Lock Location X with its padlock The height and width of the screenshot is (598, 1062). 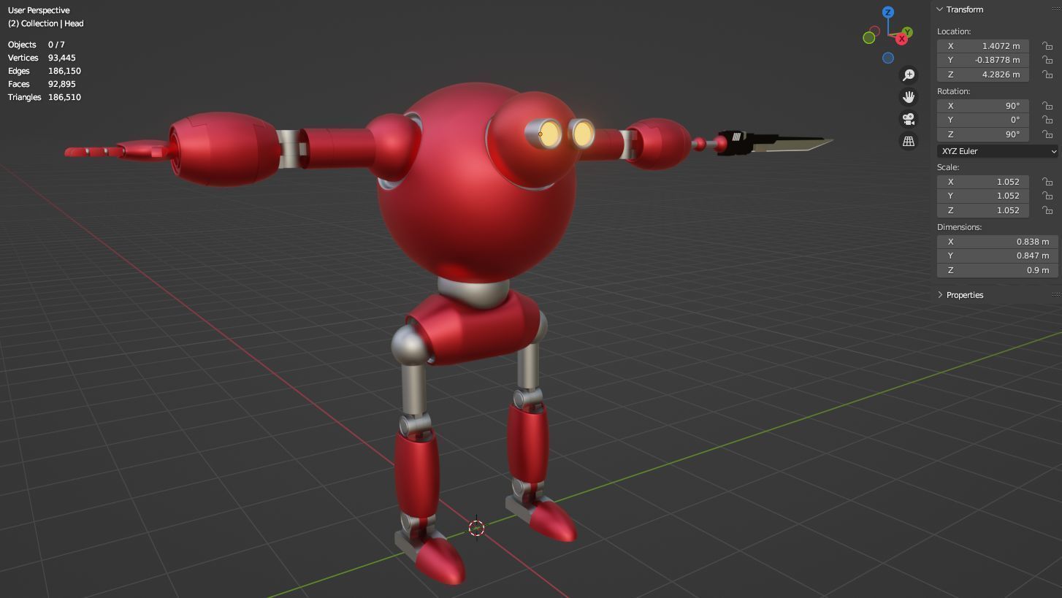(1047, 46)
